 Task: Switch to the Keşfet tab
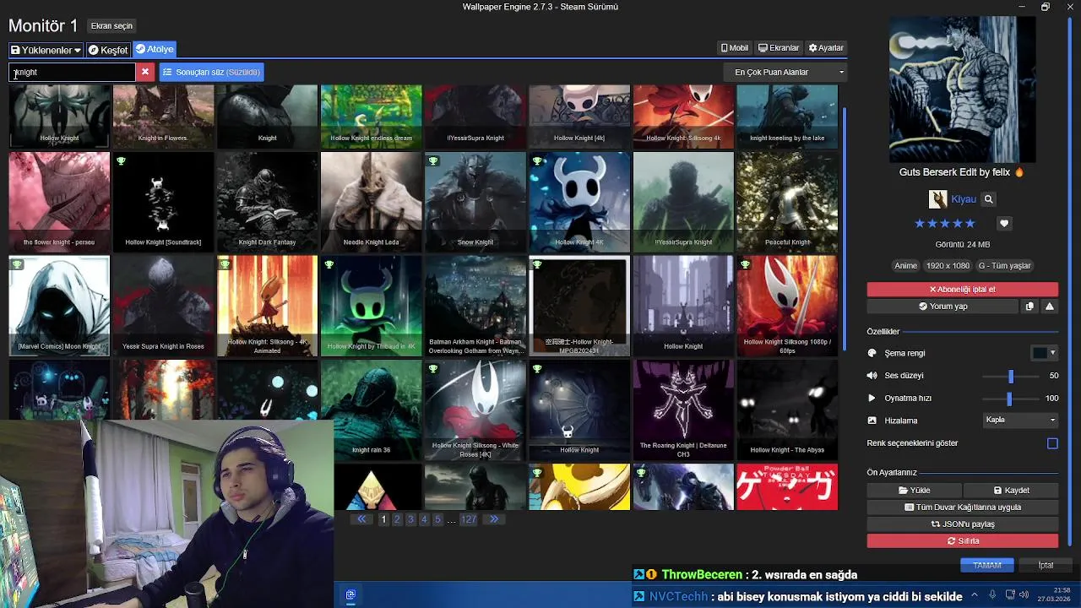point(107,50)
